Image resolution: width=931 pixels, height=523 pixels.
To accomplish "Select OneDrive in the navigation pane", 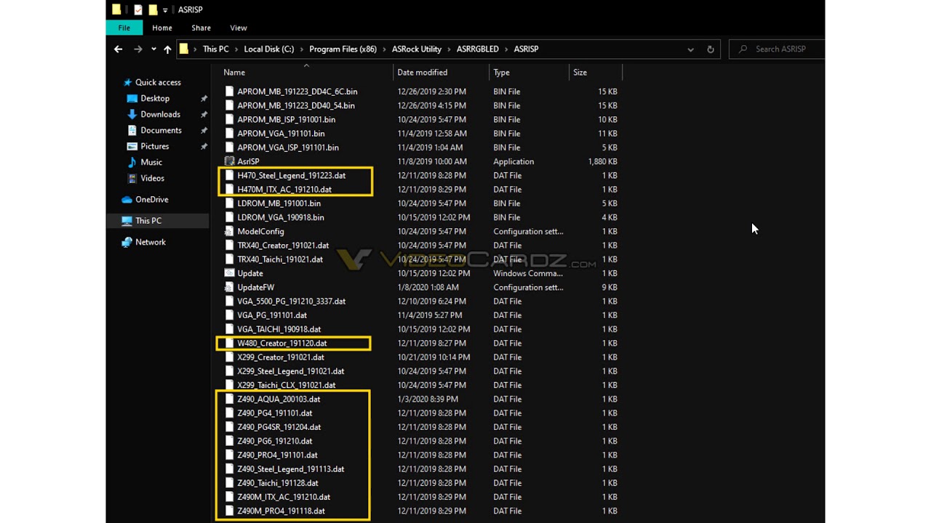I will (x=151, y=199).
